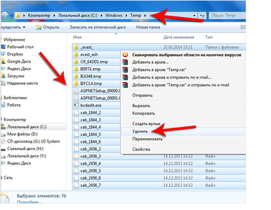Click the Поиск: Temp search field
This screenshot has height=210, width=271.
pos(227,16)
